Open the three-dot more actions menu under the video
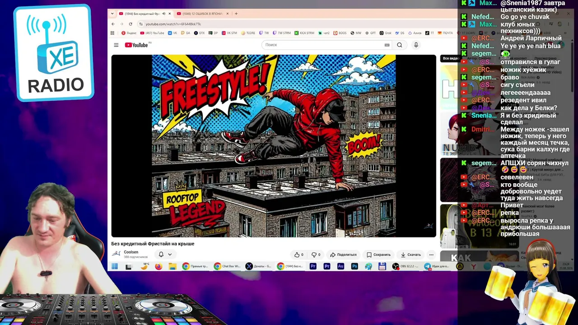The width and height of the screenshot is (578, 325). pyautogui.click(x=431, y=255)
